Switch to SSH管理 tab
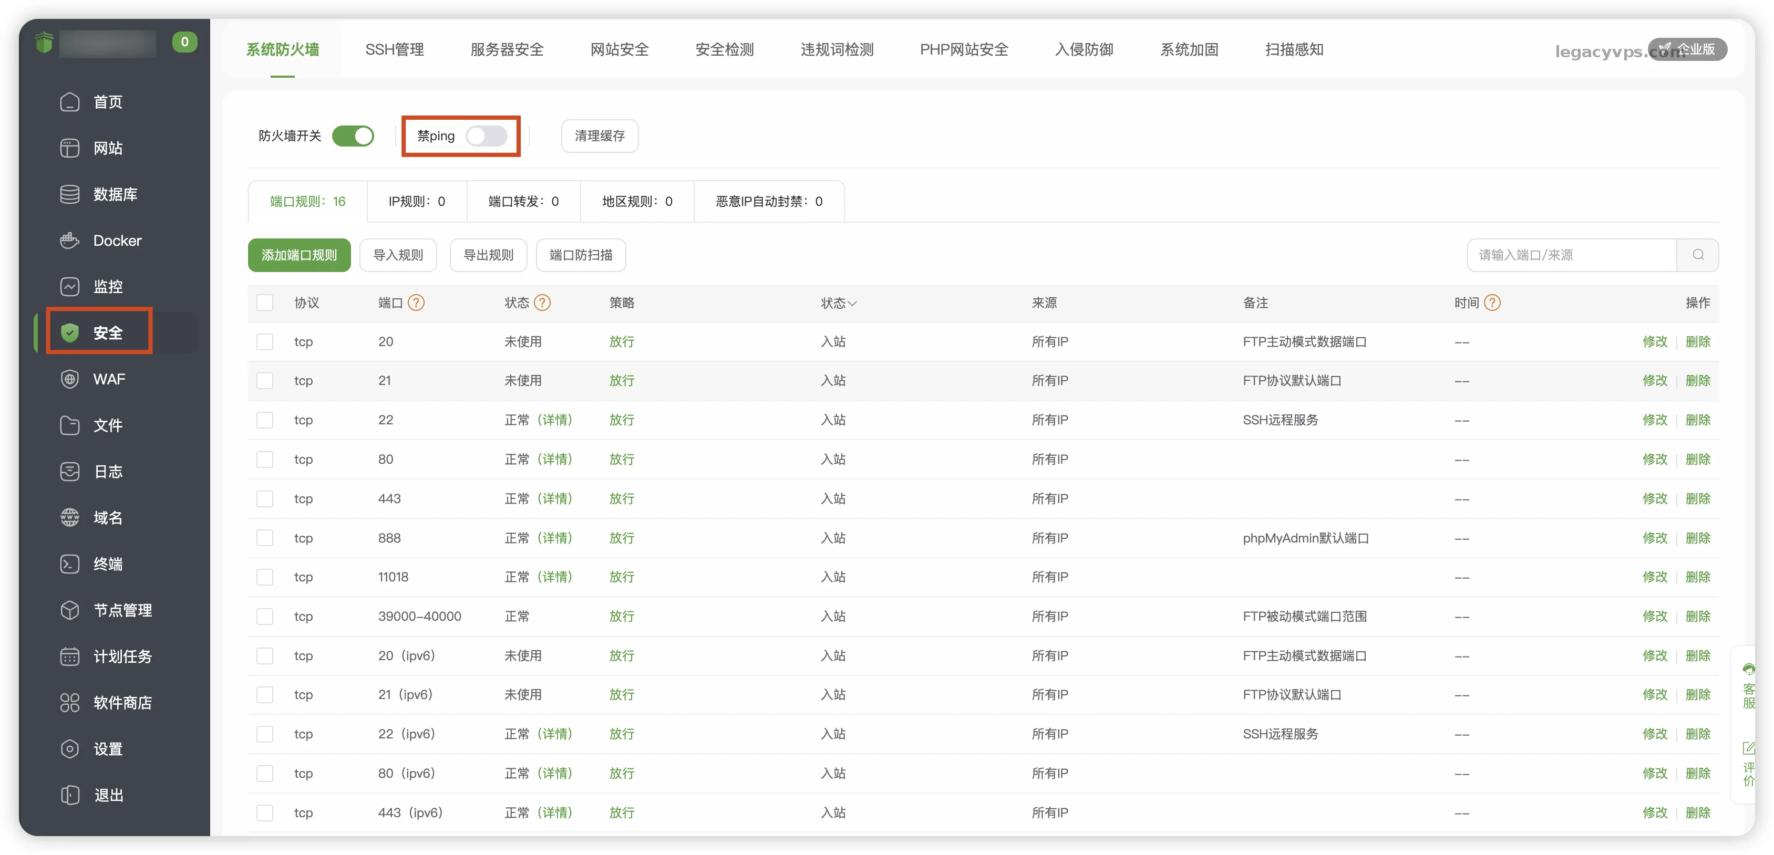1774x855 pixels. point(394,49)
